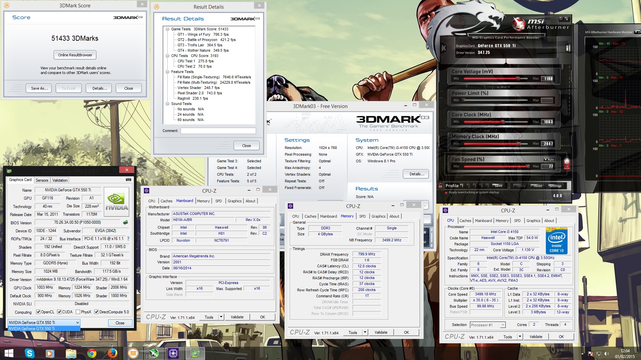
Task: Open About tab in CPU-Z CPU window
Action: click(549, 221)
